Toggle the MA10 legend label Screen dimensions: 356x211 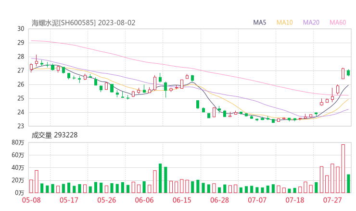[284, 23]
